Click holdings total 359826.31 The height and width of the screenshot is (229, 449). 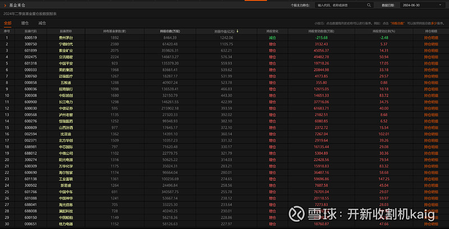(x=170, y=51)
